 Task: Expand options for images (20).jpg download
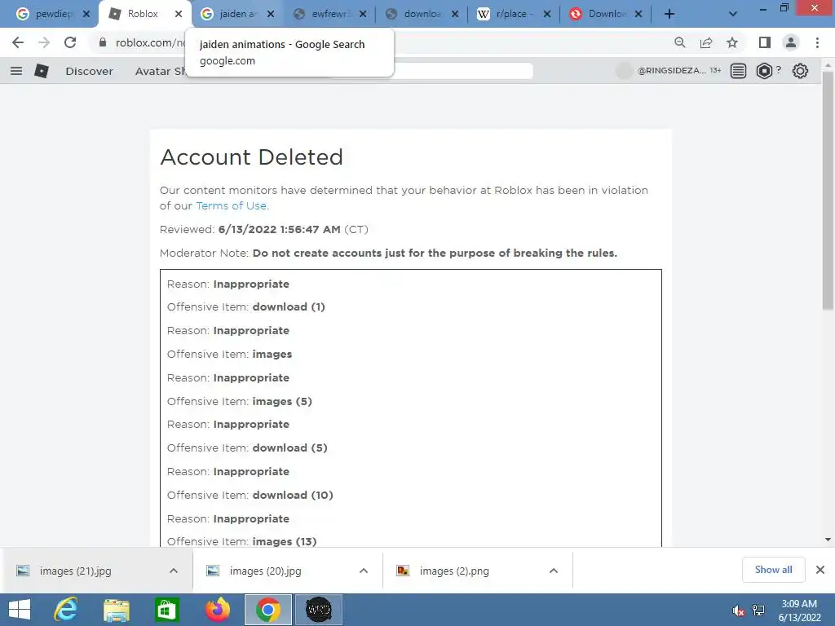(364, 571)
